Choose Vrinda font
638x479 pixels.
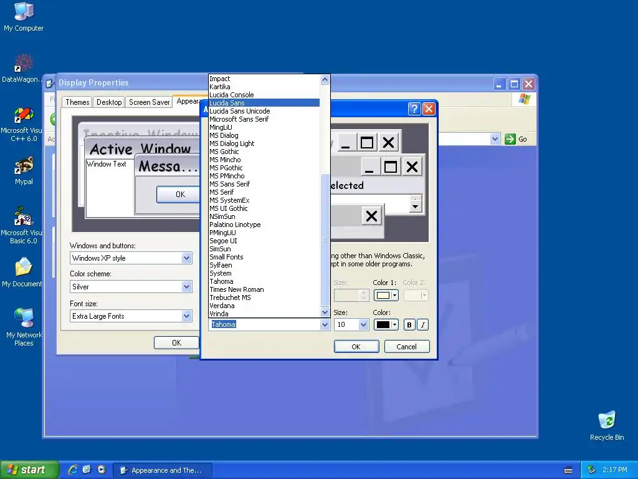(x=264, y=314)
